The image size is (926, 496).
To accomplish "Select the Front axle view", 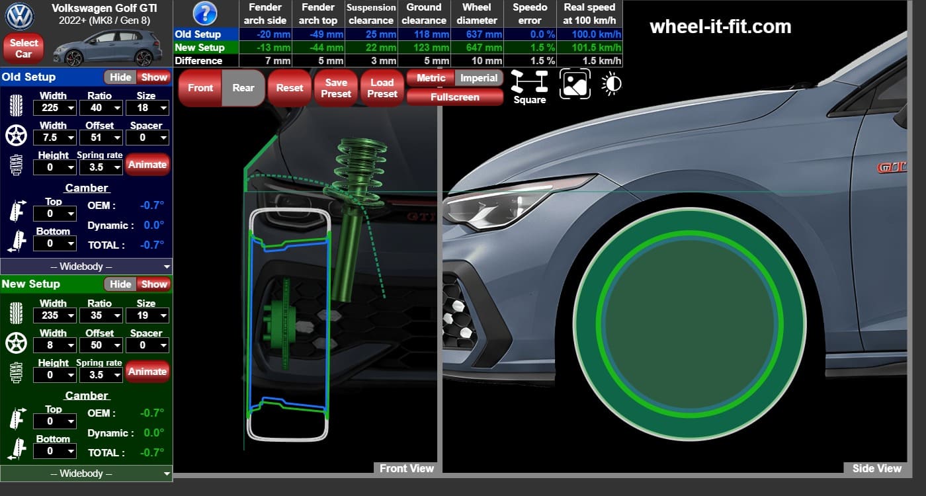I will point(200,88).
